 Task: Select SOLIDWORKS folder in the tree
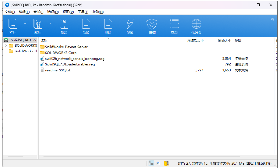(x=23, y=45)
